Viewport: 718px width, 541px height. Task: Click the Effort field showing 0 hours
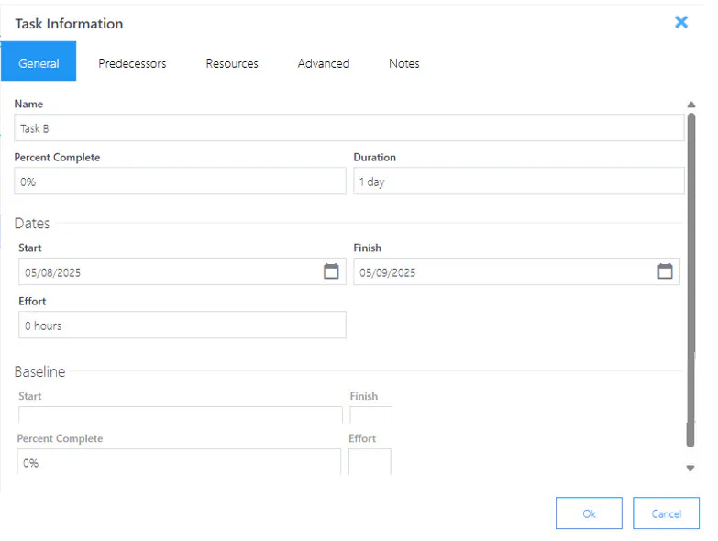pyautogui.click(x=182, y=325)
